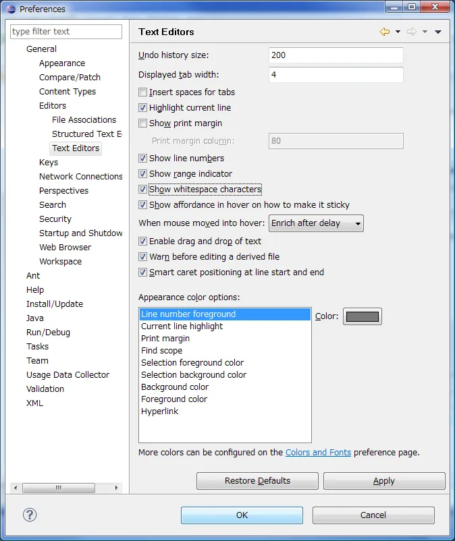This screenshot has width=455, height=541.
Task: Open Content Types preferences page
Action: click(68, 92)
